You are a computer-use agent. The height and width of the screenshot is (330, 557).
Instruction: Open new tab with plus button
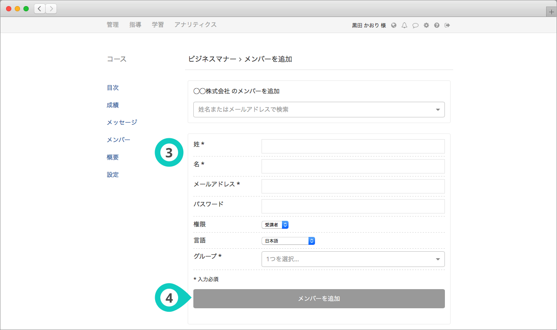tap(551, 12)
